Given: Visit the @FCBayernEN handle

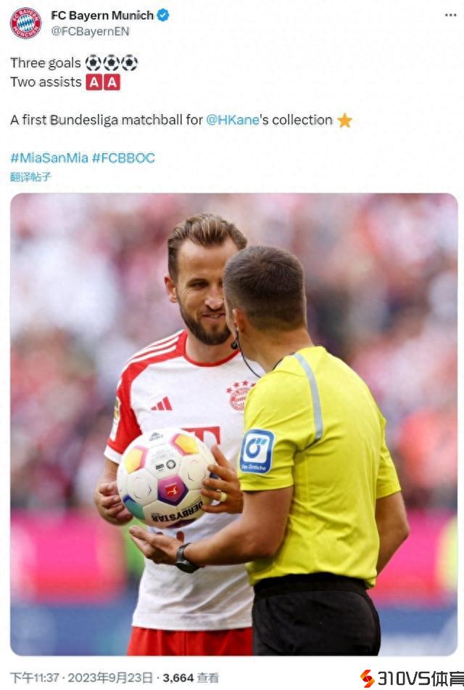Looking at the screenshot, I should [90, 32].
